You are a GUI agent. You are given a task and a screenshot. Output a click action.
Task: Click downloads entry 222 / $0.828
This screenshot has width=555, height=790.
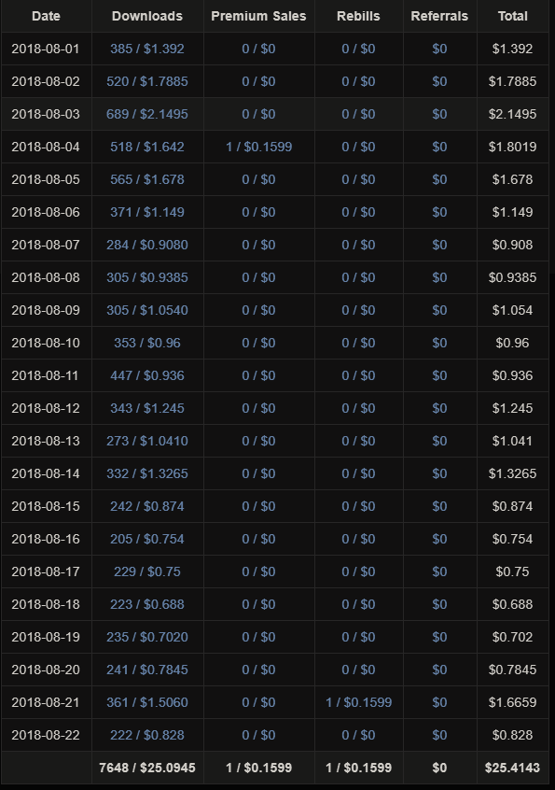147,735
